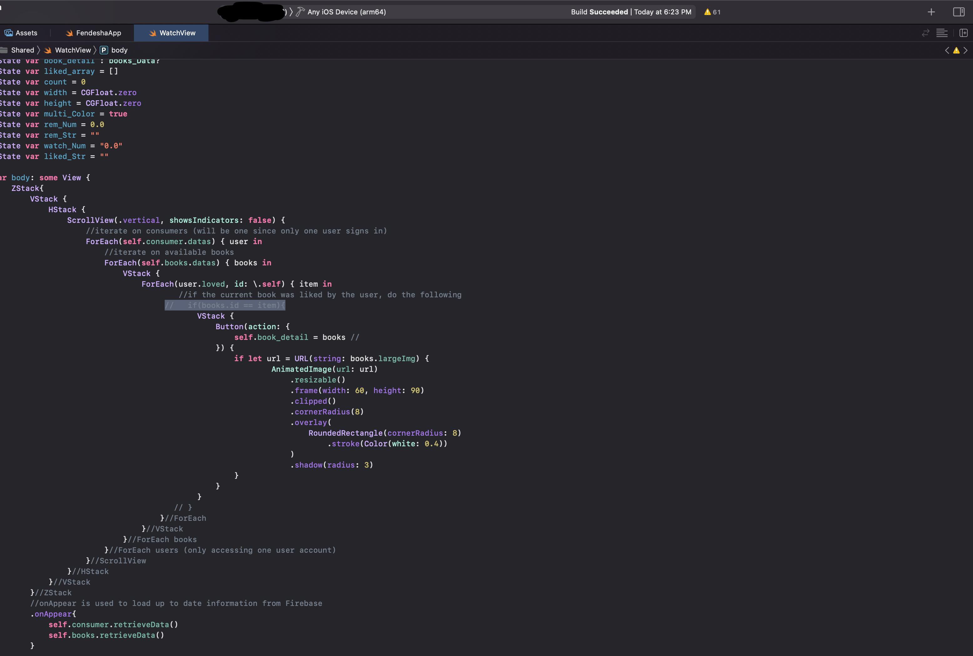Click the watch_Num "0.0" string

111,146
